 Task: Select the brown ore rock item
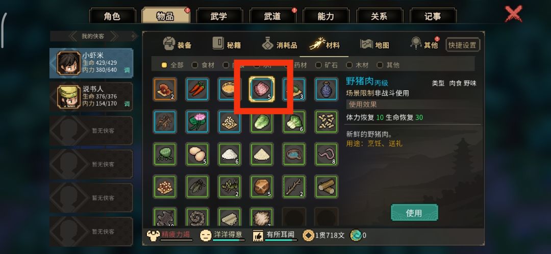pos(262,187)
